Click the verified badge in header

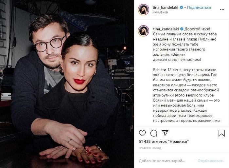click(181, 7)
